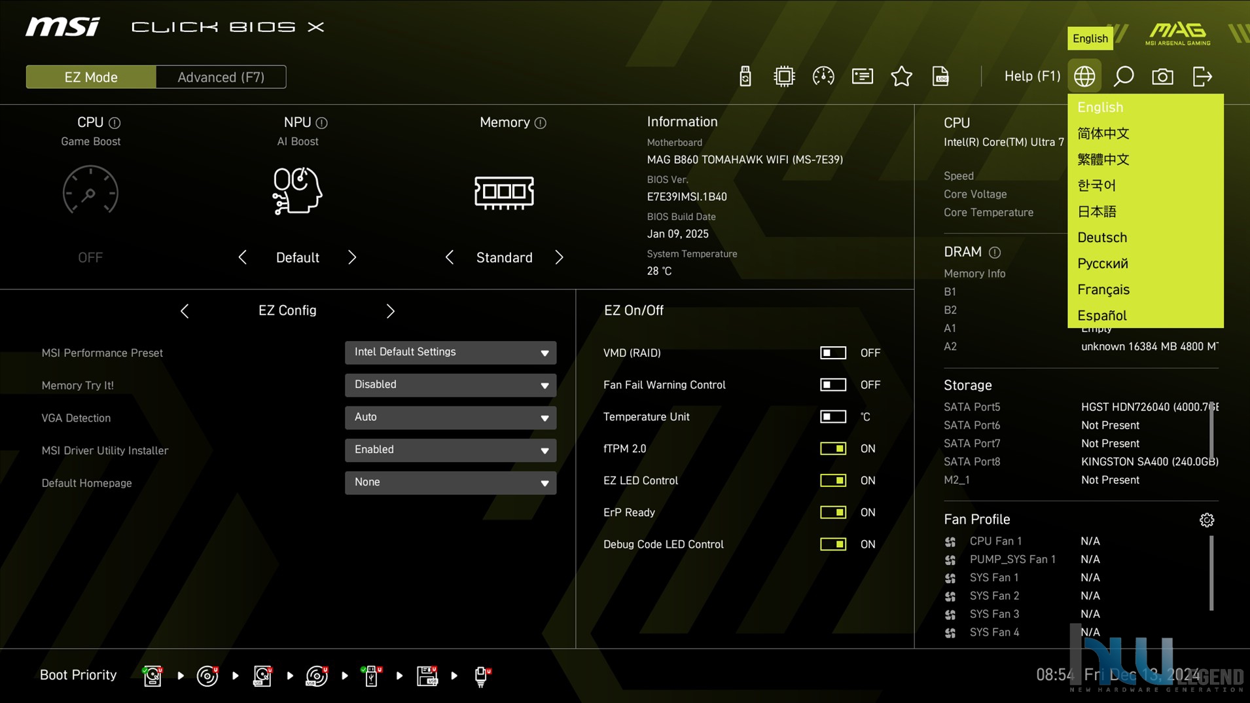1250x703 pixels.
Task: Open Help (F1)
Action: pyautogui.click(x=1032, y=76)
